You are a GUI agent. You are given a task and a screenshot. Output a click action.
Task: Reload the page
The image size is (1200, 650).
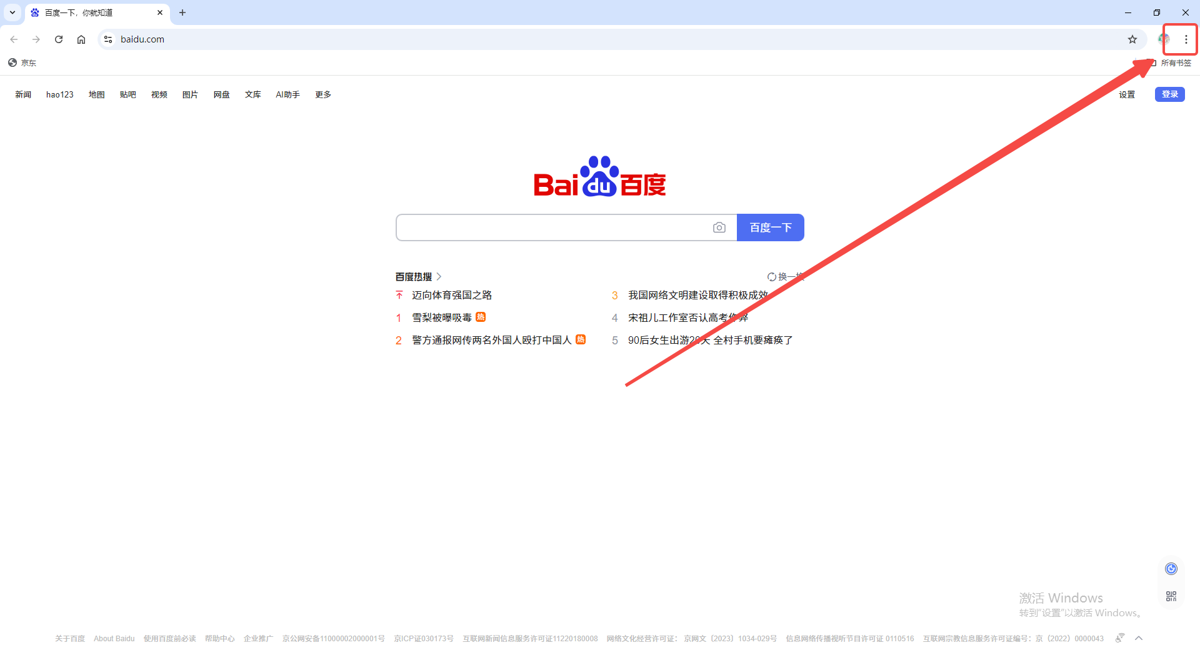[x=59, y=39]
